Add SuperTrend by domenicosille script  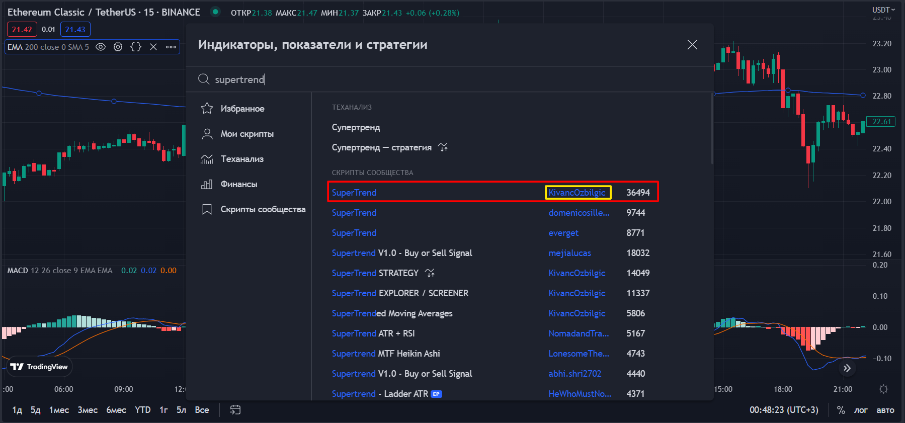(354, 213)
